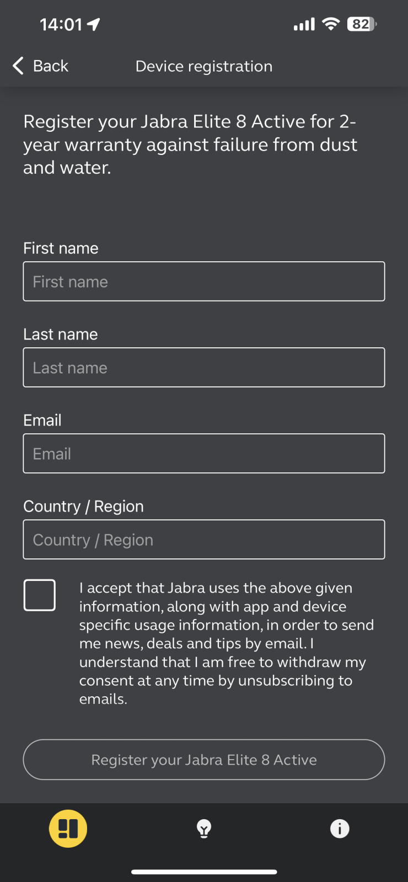Tap the cellular signal bars icon
This screenshot has height=882, width=408.
(x=304, y=24)
